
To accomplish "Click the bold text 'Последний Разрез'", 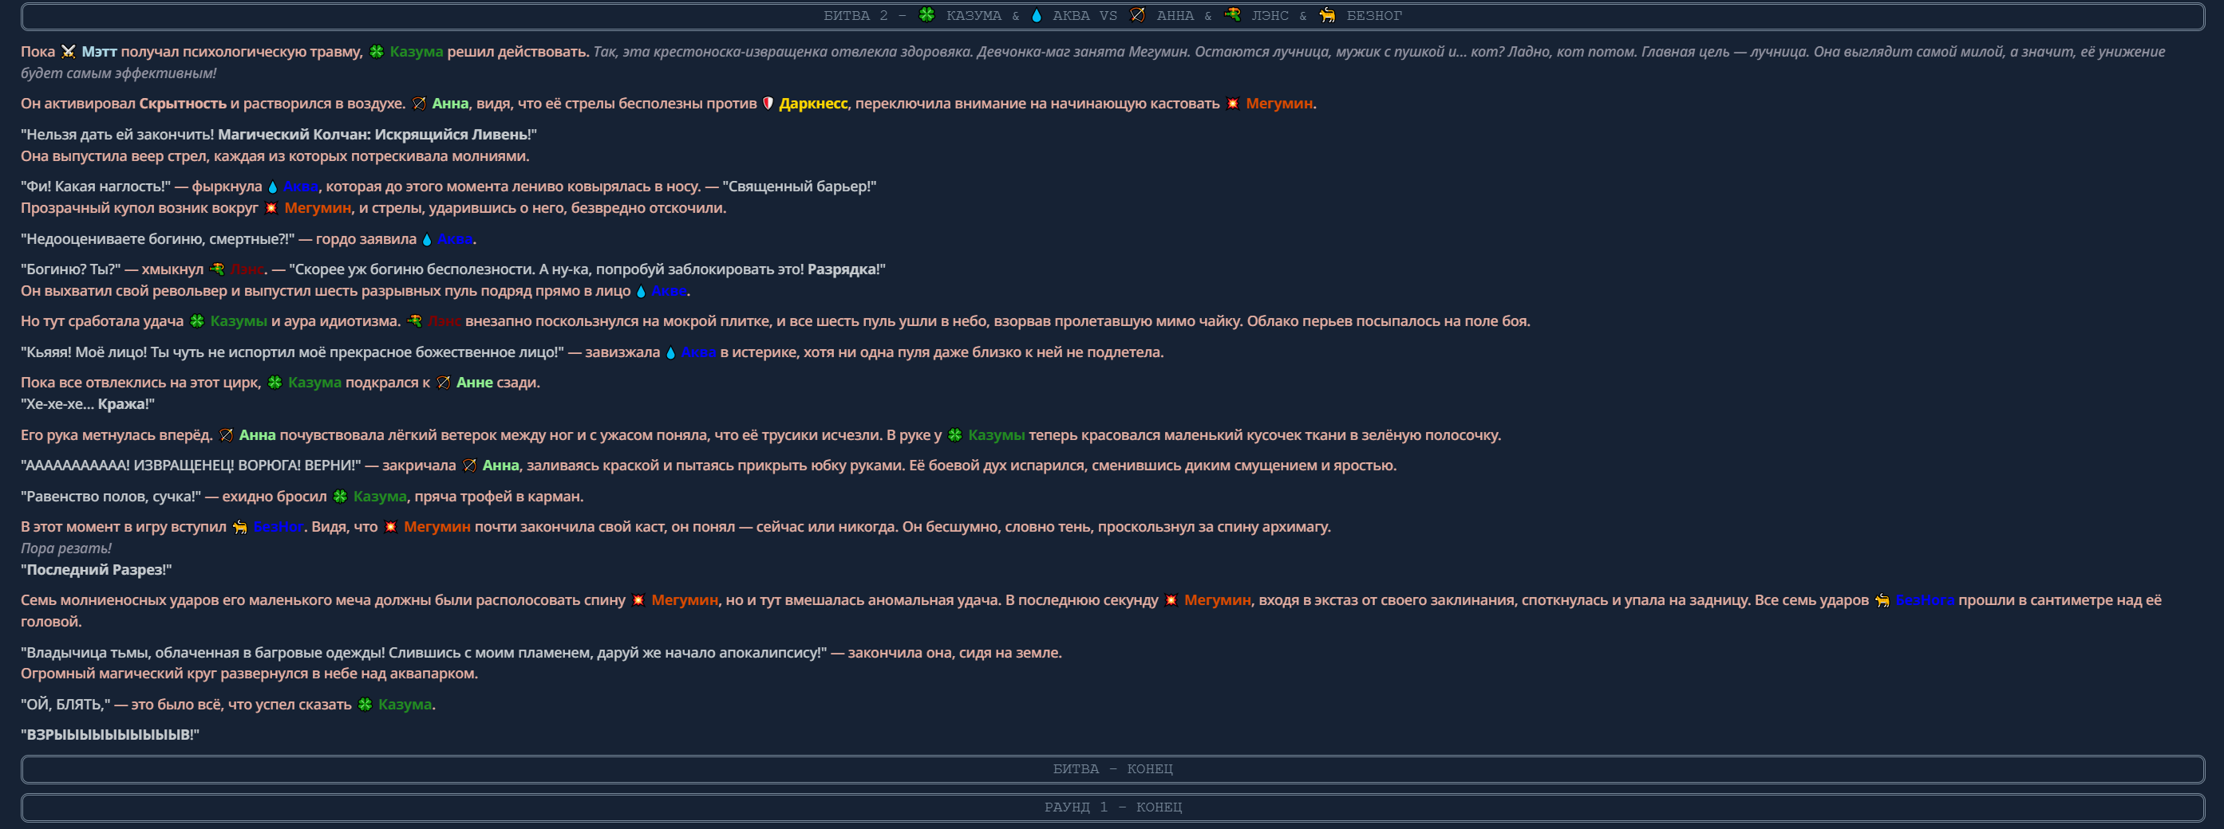I will click(x=95, y=569).
